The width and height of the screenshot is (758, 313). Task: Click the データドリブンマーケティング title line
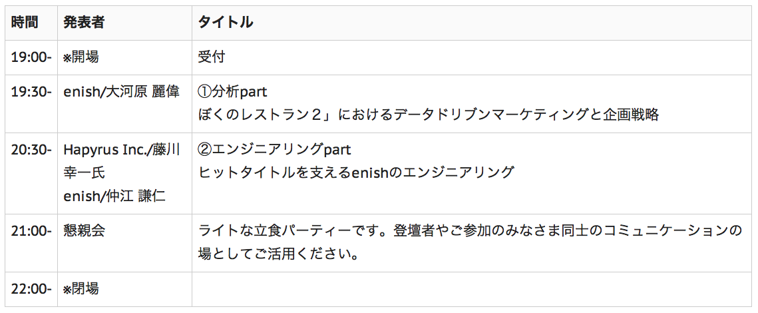click(x=429, y=115)
